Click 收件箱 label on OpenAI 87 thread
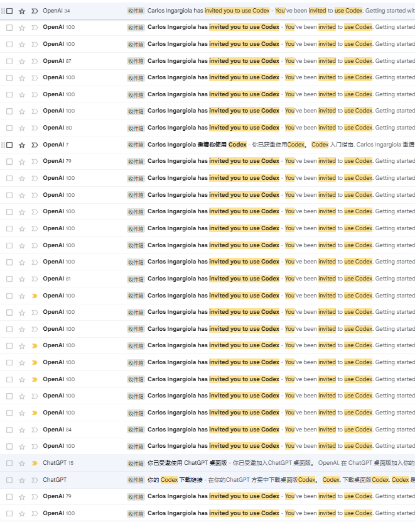Screen dimensions: 415x522 (136, 61)
